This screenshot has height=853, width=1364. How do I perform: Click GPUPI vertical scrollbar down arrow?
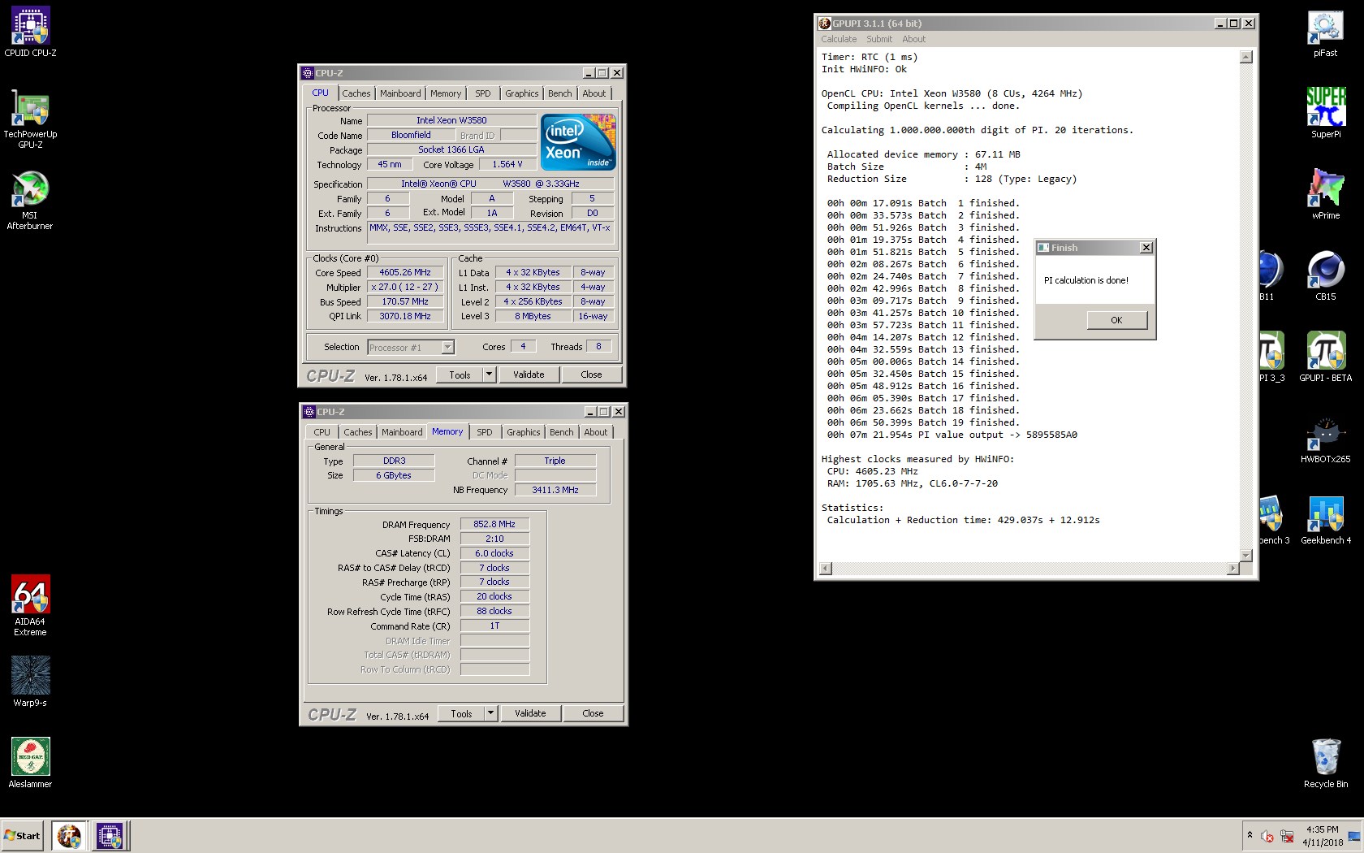click(x=1246, y=556)
